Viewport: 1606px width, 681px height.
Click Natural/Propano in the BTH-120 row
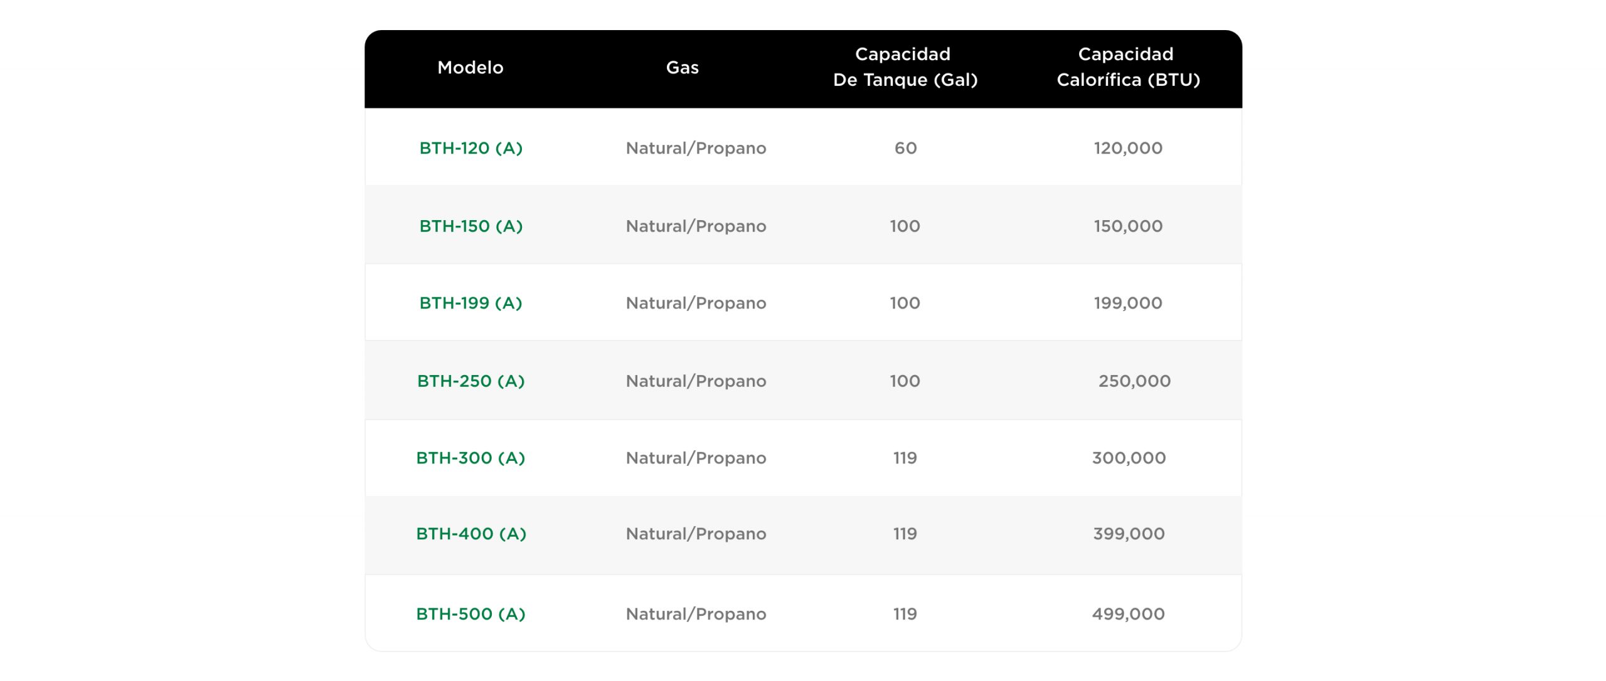[x=696, y=148]
